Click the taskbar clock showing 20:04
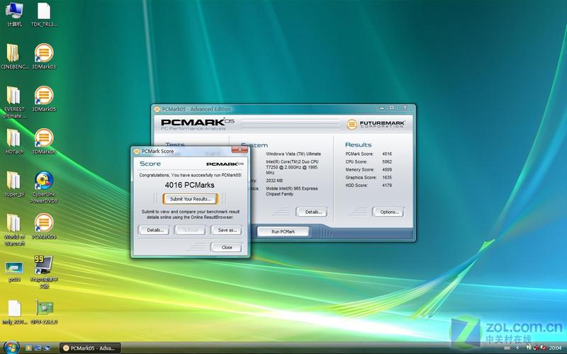 [x=556, y=348]
